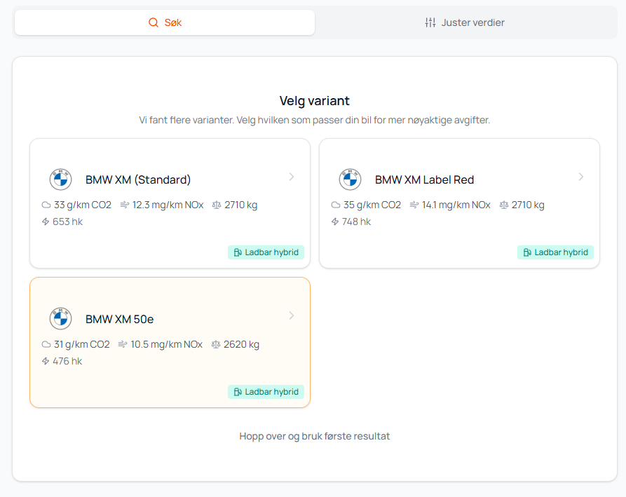Click the sliders icon beside Juster verdier
This screenshot has height=497, width=626.
(430, 22)
